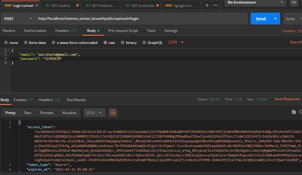Click the request URL field
The width and height of the screenshot is (302, 175).
pos(141,19)
